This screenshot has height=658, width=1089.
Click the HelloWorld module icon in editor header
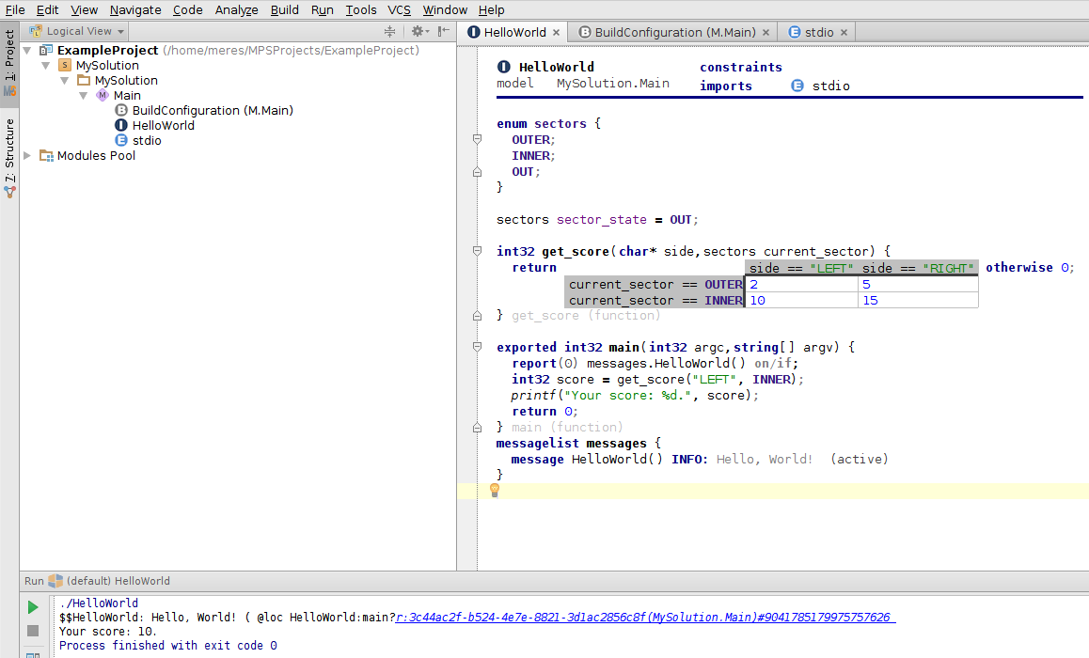(504, 67)
